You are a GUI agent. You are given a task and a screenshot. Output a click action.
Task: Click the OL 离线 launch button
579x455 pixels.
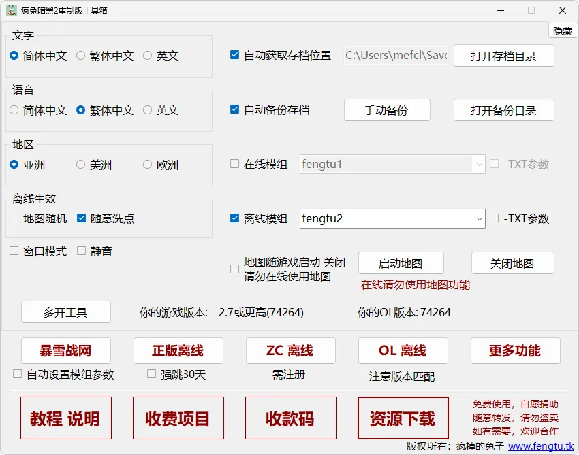pos(403,351)
